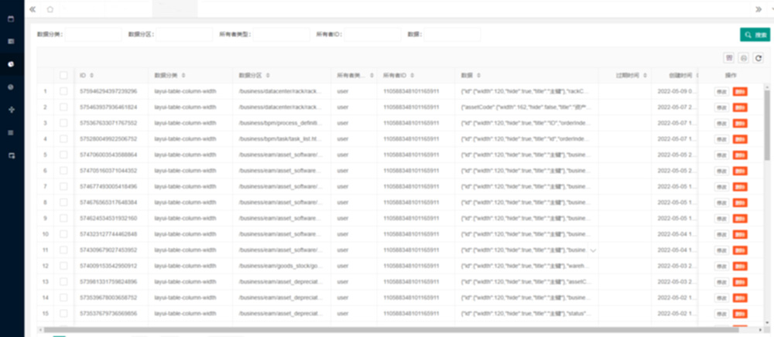Viewport: 774px width, 337px height.
Task: Open the column filter icon above the table
Action: [728, 58]
